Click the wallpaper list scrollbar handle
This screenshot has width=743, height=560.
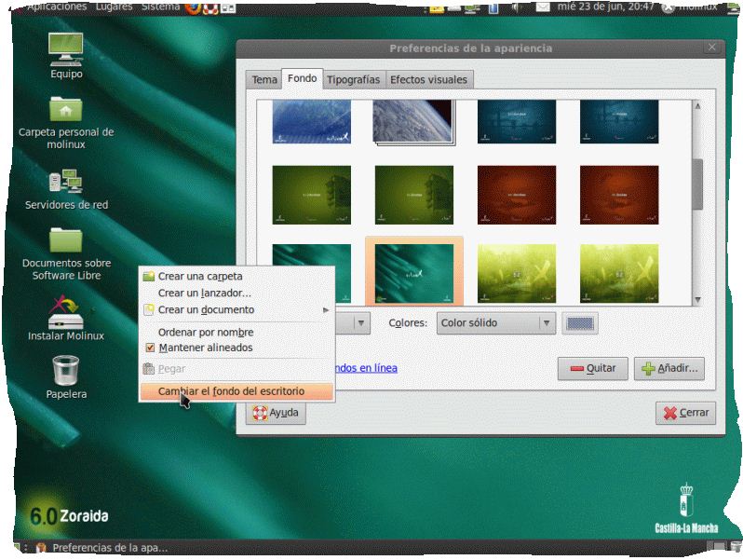point(697,184)
